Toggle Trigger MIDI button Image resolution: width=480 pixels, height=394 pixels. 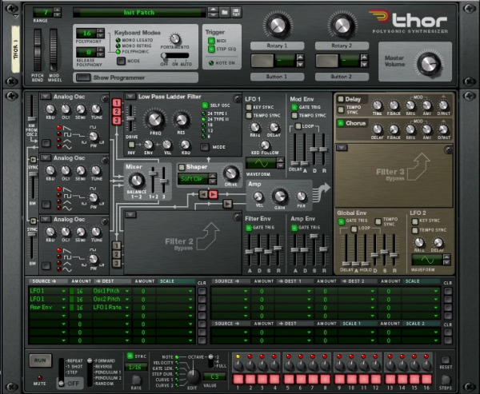pyautogui.click(x=211, y=41)
